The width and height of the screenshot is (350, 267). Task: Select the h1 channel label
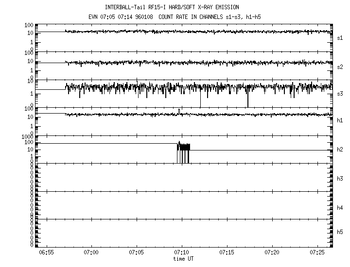(x=340, y=120)
